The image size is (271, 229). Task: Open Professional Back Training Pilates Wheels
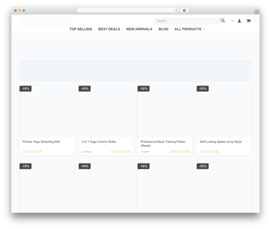163,143
